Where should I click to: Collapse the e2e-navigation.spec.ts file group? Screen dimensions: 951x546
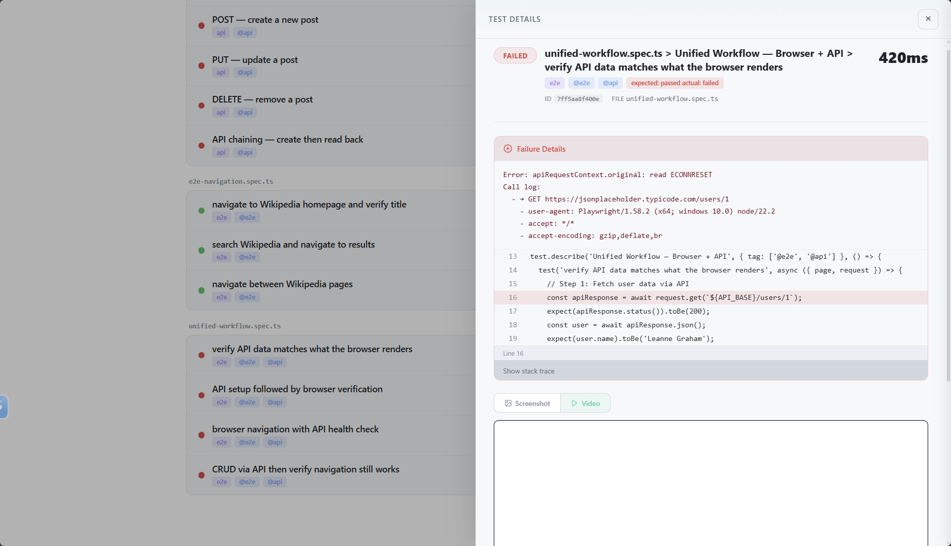click(231, 181)
